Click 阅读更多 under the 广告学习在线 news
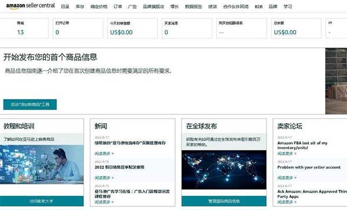Screen dimensions: 347x210 (x=104, y=202)
